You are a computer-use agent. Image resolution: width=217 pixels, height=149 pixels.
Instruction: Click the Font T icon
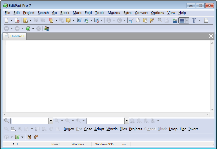194,20
